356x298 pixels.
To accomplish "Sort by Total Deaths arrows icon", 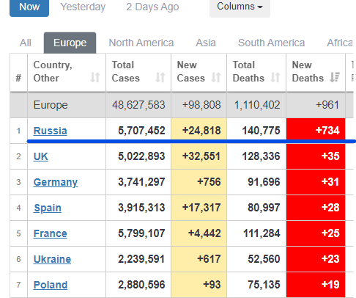I will pyautogui.click(x=275, y=78).
